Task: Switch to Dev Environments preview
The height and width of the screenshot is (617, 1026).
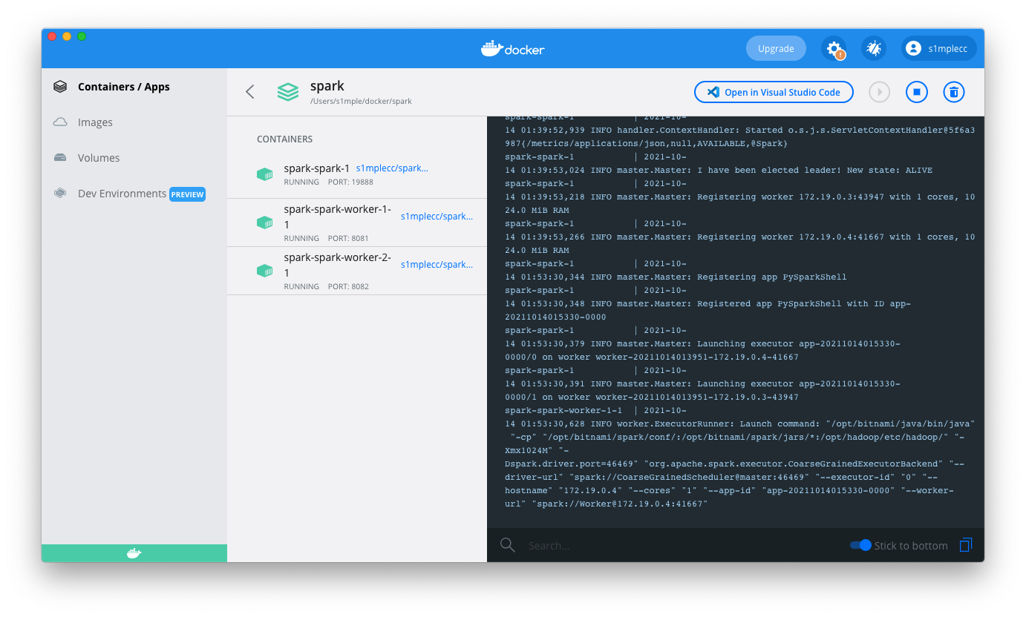Action: click(x=121, y=194)
